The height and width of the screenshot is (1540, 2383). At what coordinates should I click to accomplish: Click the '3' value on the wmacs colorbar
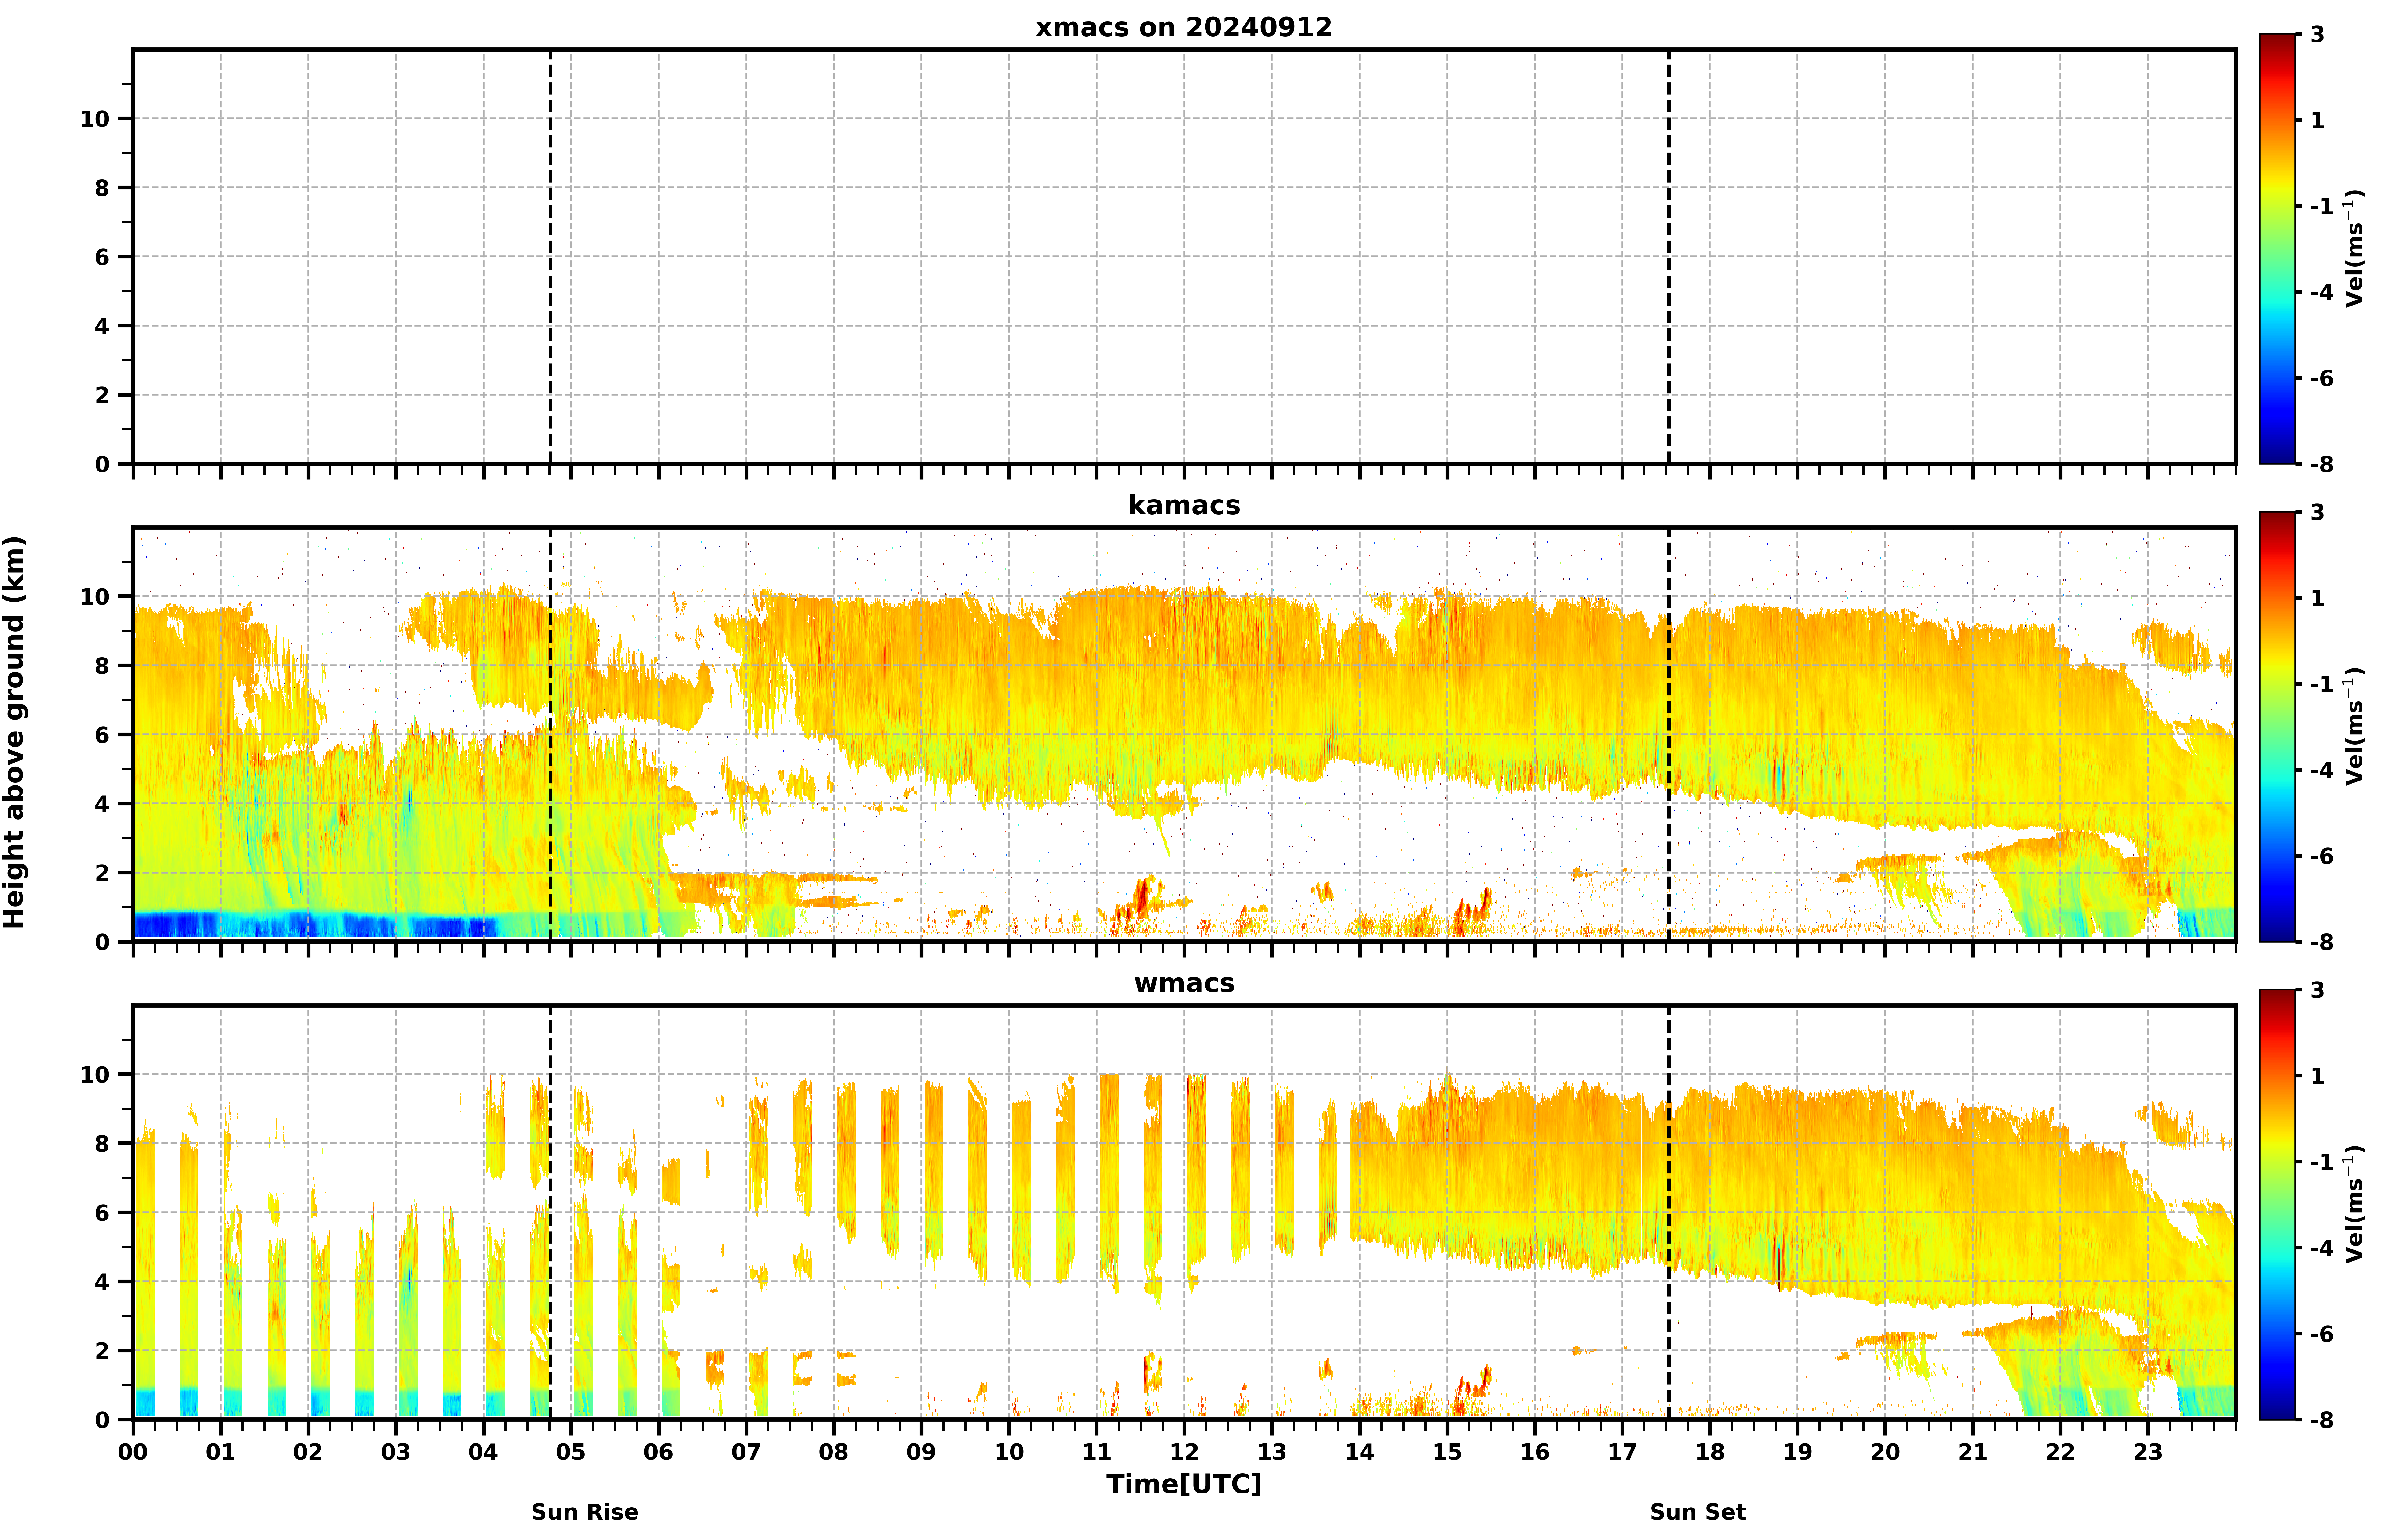tap(2317, 990)
